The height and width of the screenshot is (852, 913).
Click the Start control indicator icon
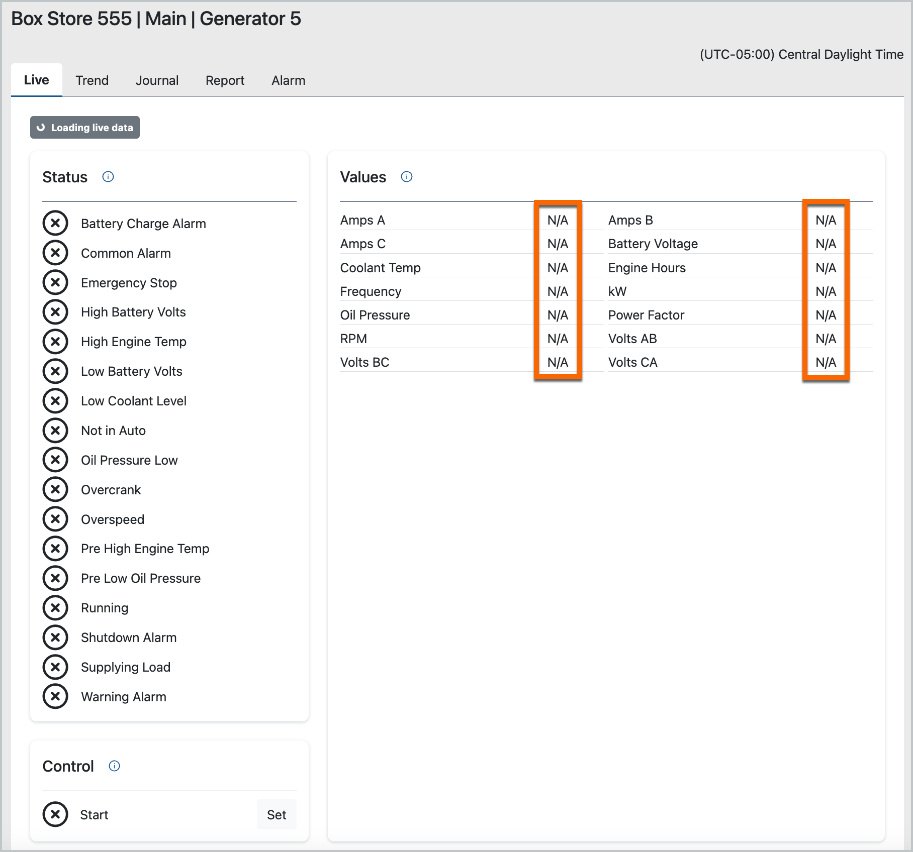coord(55,815)
